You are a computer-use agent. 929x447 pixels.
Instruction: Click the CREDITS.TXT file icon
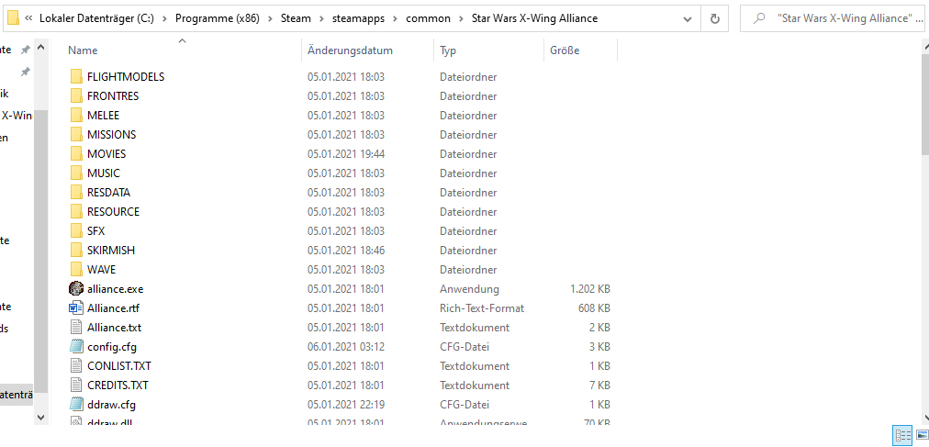coord(76,385)
